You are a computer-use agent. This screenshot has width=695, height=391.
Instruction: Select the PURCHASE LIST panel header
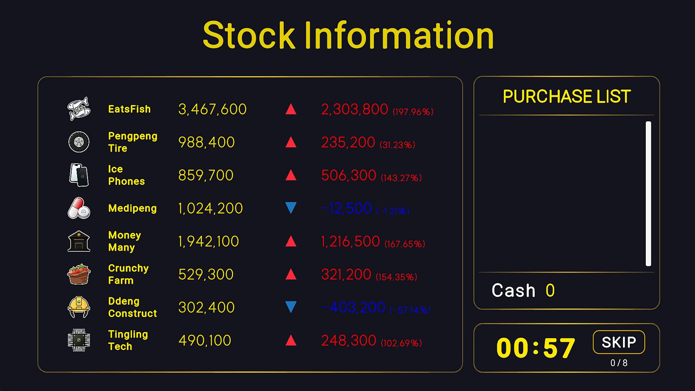coord(567,96)
